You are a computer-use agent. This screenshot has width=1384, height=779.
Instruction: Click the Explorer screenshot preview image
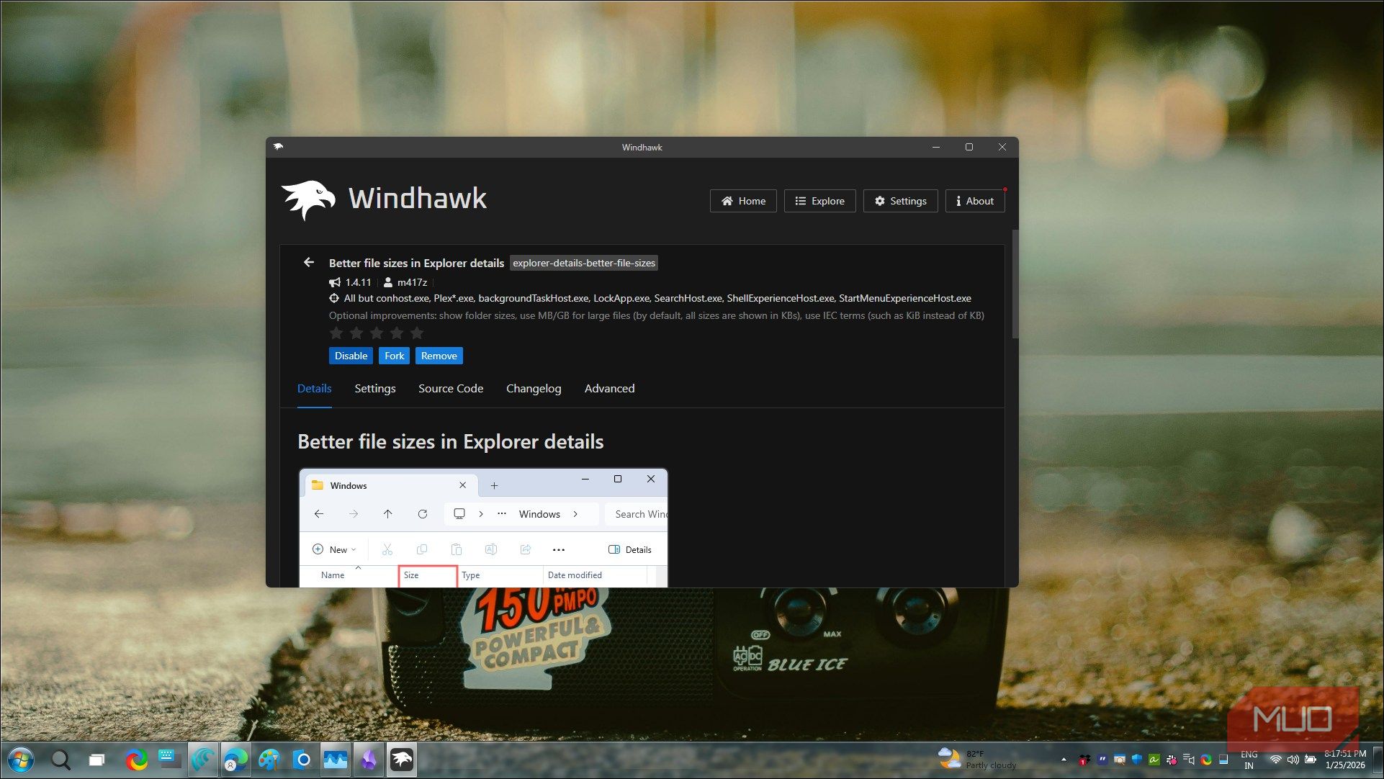point(483,528)
